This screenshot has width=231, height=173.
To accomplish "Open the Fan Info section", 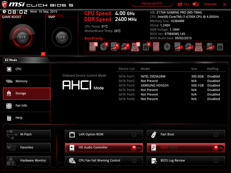I will 27,106.
